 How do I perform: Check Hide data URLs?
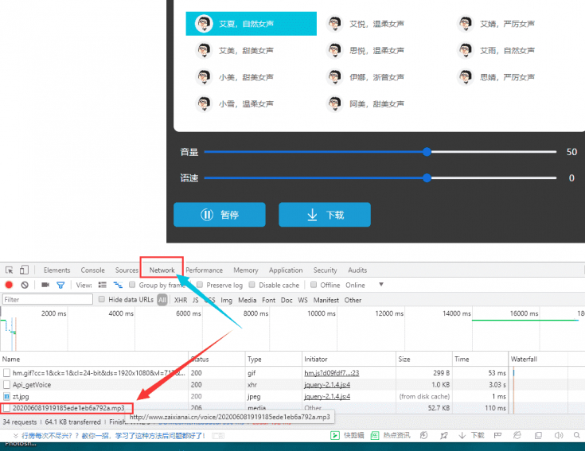(102, 299)
